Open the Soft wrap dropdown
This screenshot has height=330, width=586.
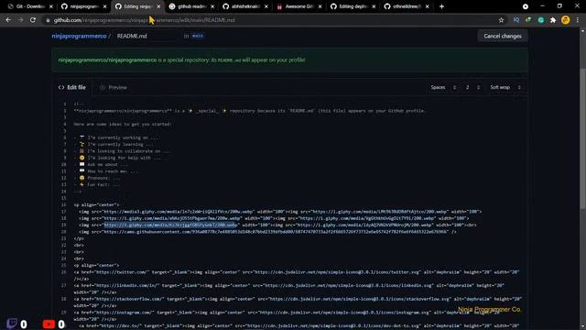505,87
